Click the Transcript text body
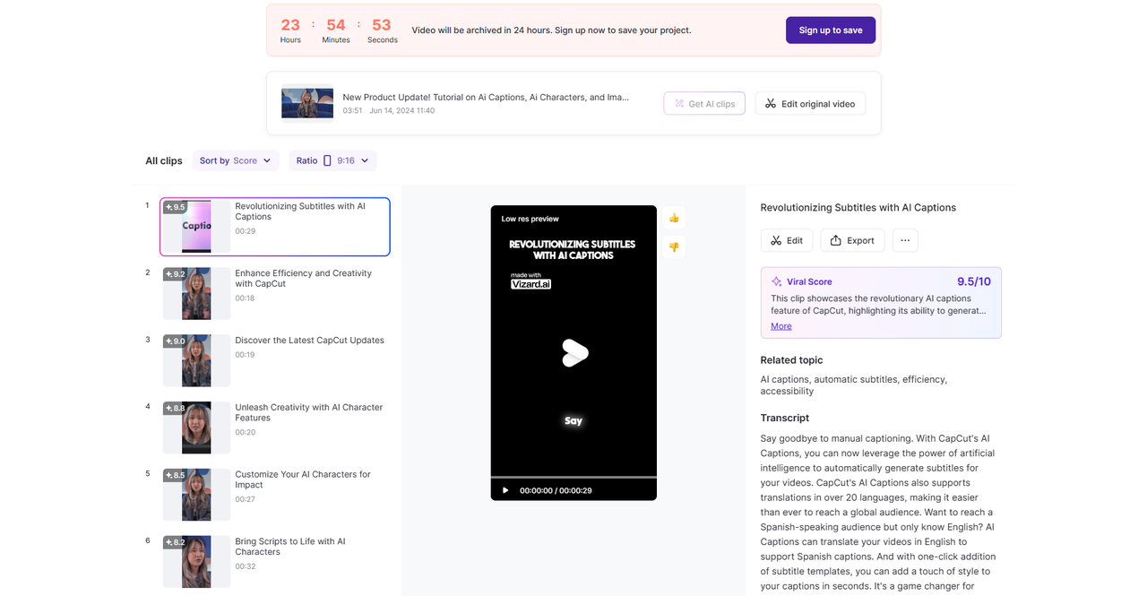 click(878, 513)
